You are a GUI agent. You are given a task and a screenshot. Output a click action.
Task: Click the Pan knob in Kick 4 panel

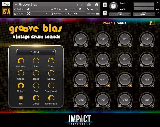(36, 61)
